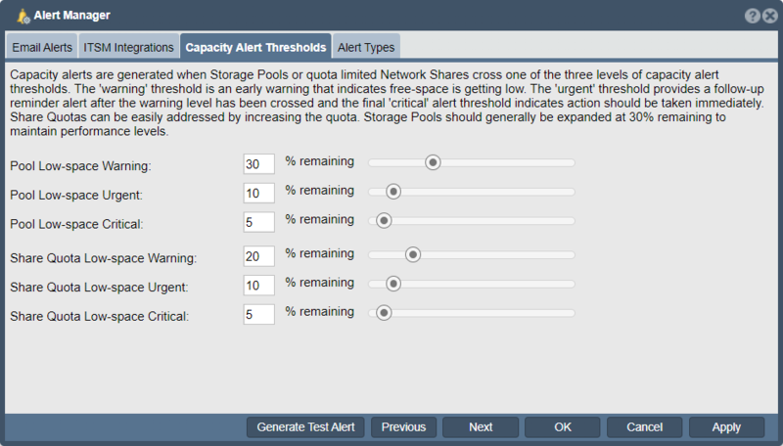
Task: Click the Share Quota Low-space Critical field
Action: tap(258, 314)
